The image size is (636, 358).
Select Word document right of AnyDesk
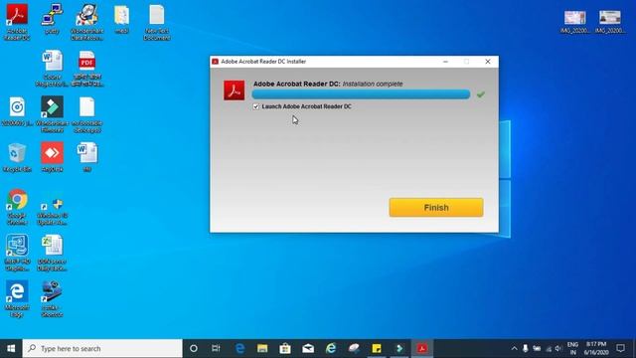tap(87, 157)
